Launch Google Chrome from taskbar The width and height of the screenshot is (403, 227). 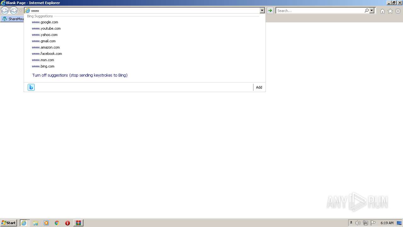click(x=57, y=223)
